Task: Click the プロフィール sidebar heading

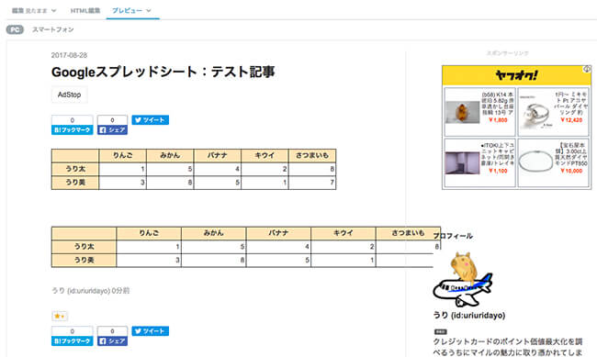Action: point(453,236)
